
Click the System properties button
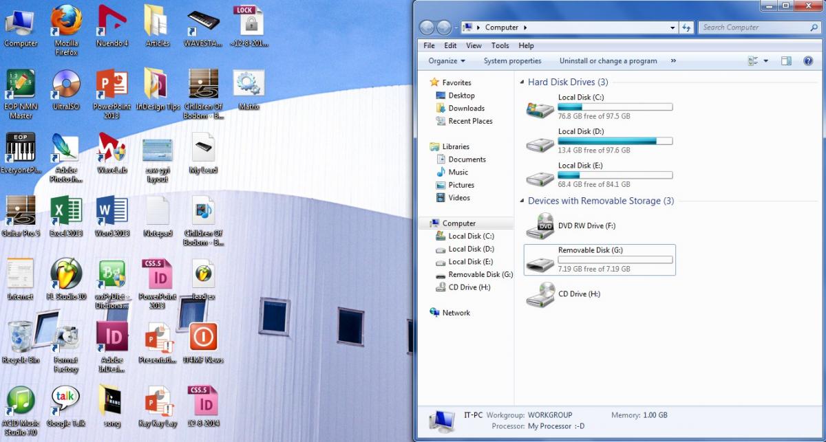point(512,61)
